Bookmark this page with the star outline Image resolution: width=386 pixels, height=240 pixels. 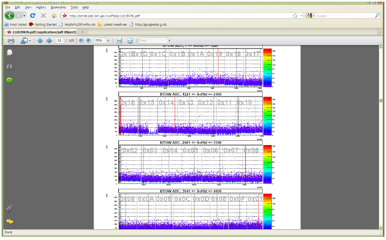point(295,16)
